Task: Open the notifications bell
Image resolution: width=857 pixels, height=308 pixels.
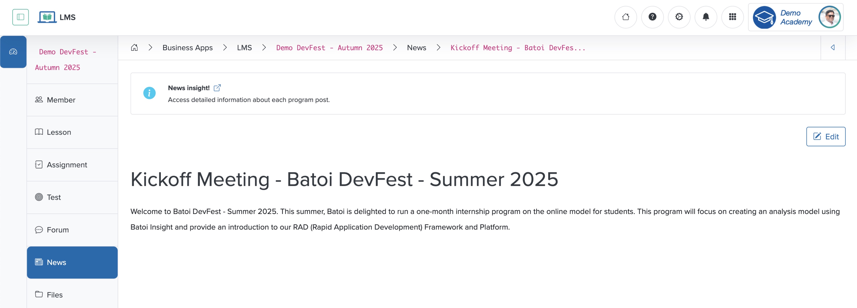Action: tap(706, 17)
